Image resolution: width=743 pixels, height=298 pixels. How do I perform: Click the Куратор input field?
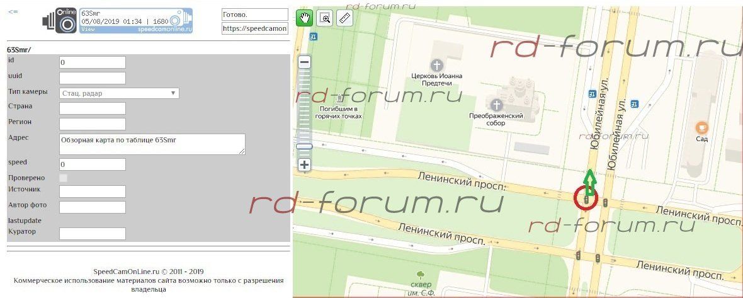[x=93, y=234]
